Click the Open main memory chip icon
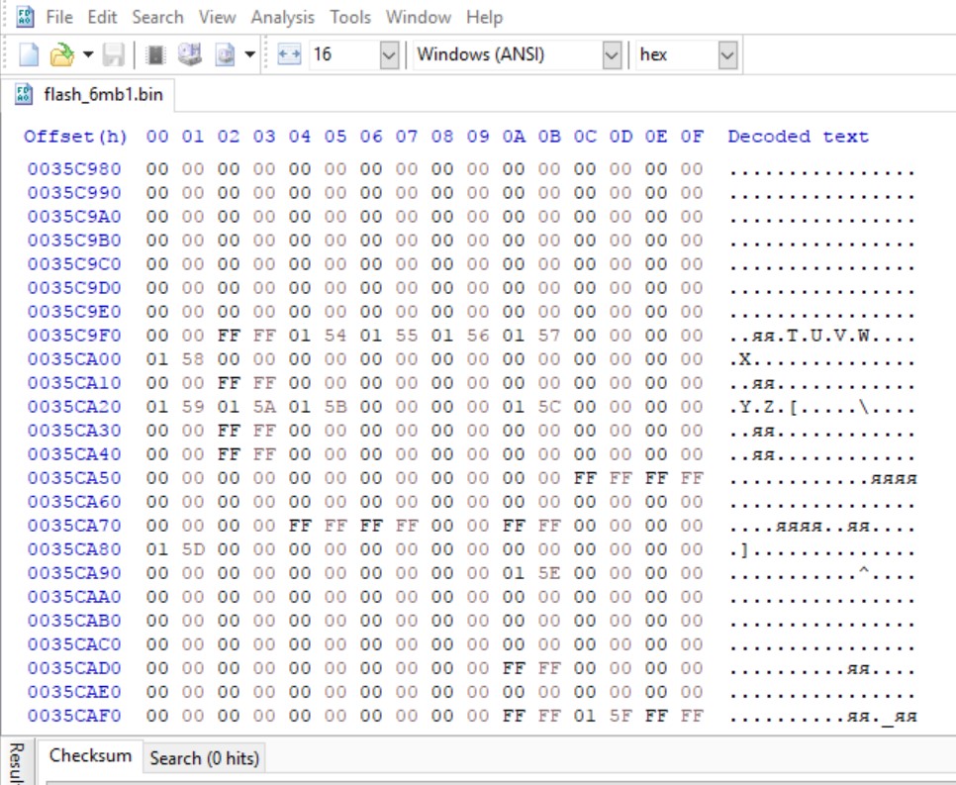956x785 pixels. tap(155, 54)
